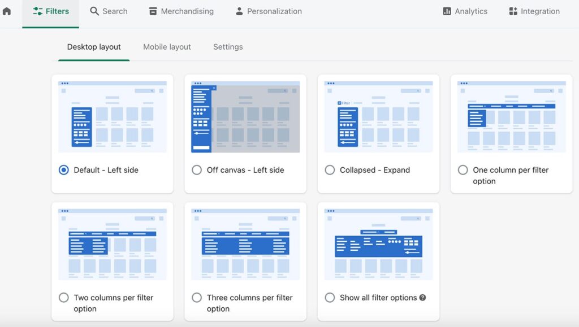This screenshot has width=579, height=327.
Task: Switch to the Mobile layout tab
Action: (x=167, y=47)
